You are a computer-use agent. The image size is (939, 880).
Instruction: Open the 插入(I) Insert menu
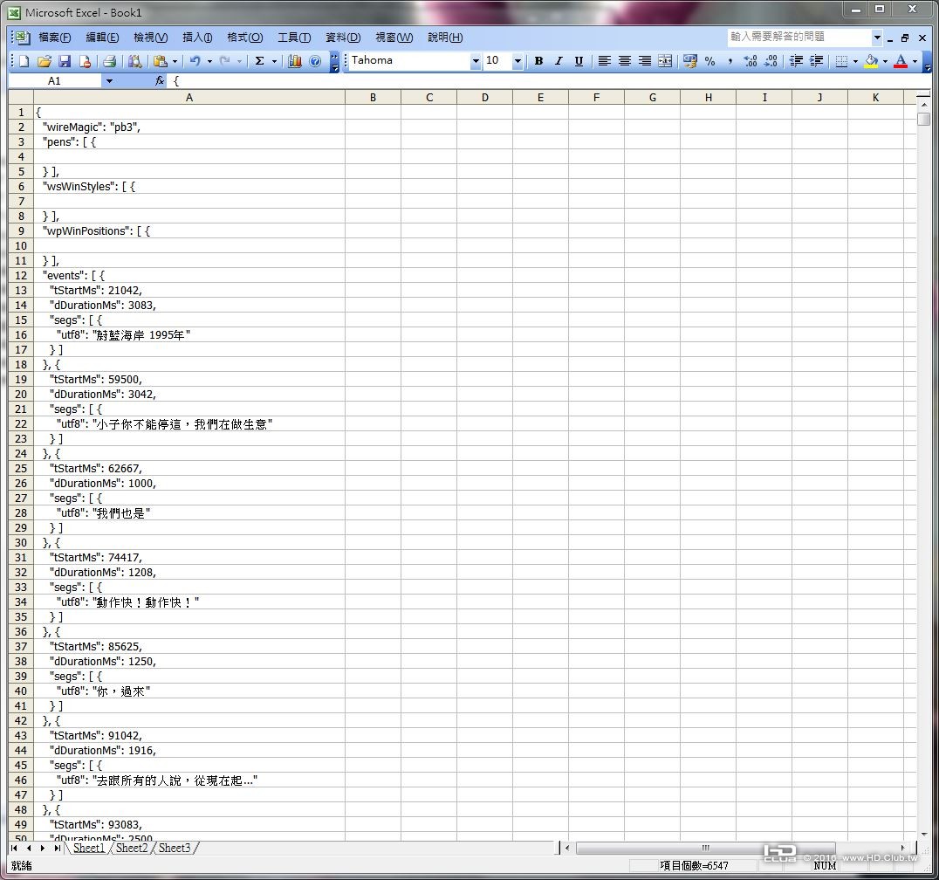pos(197,38)
